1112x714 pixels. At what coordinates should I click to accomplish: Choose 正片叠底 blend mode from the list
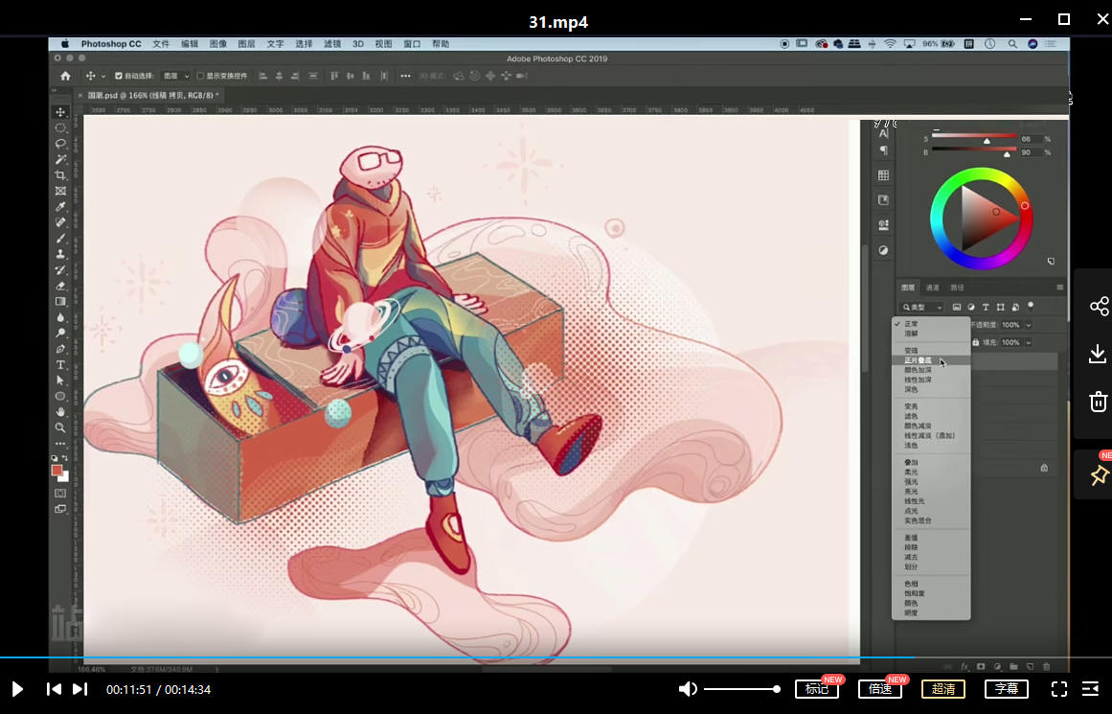tap(917, 360)
